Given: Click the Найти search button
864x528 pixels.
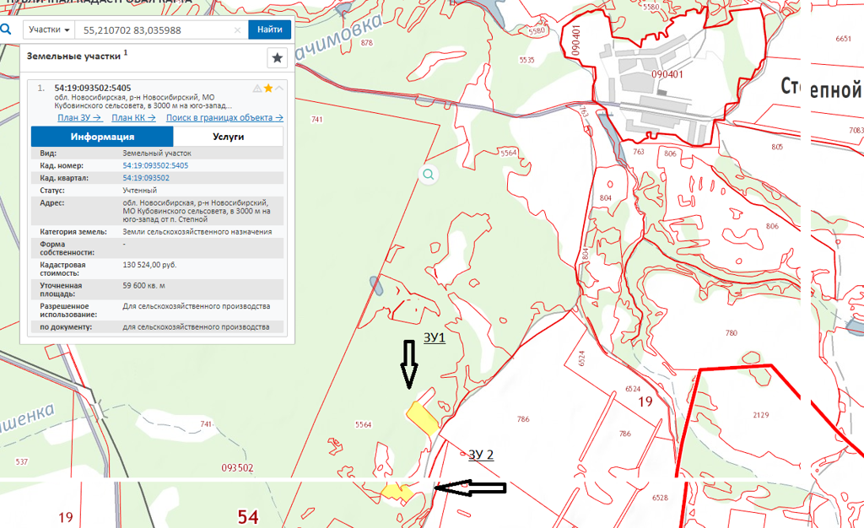Looking at the screenshot, I should pyautogui.click(x=269, y=30).
